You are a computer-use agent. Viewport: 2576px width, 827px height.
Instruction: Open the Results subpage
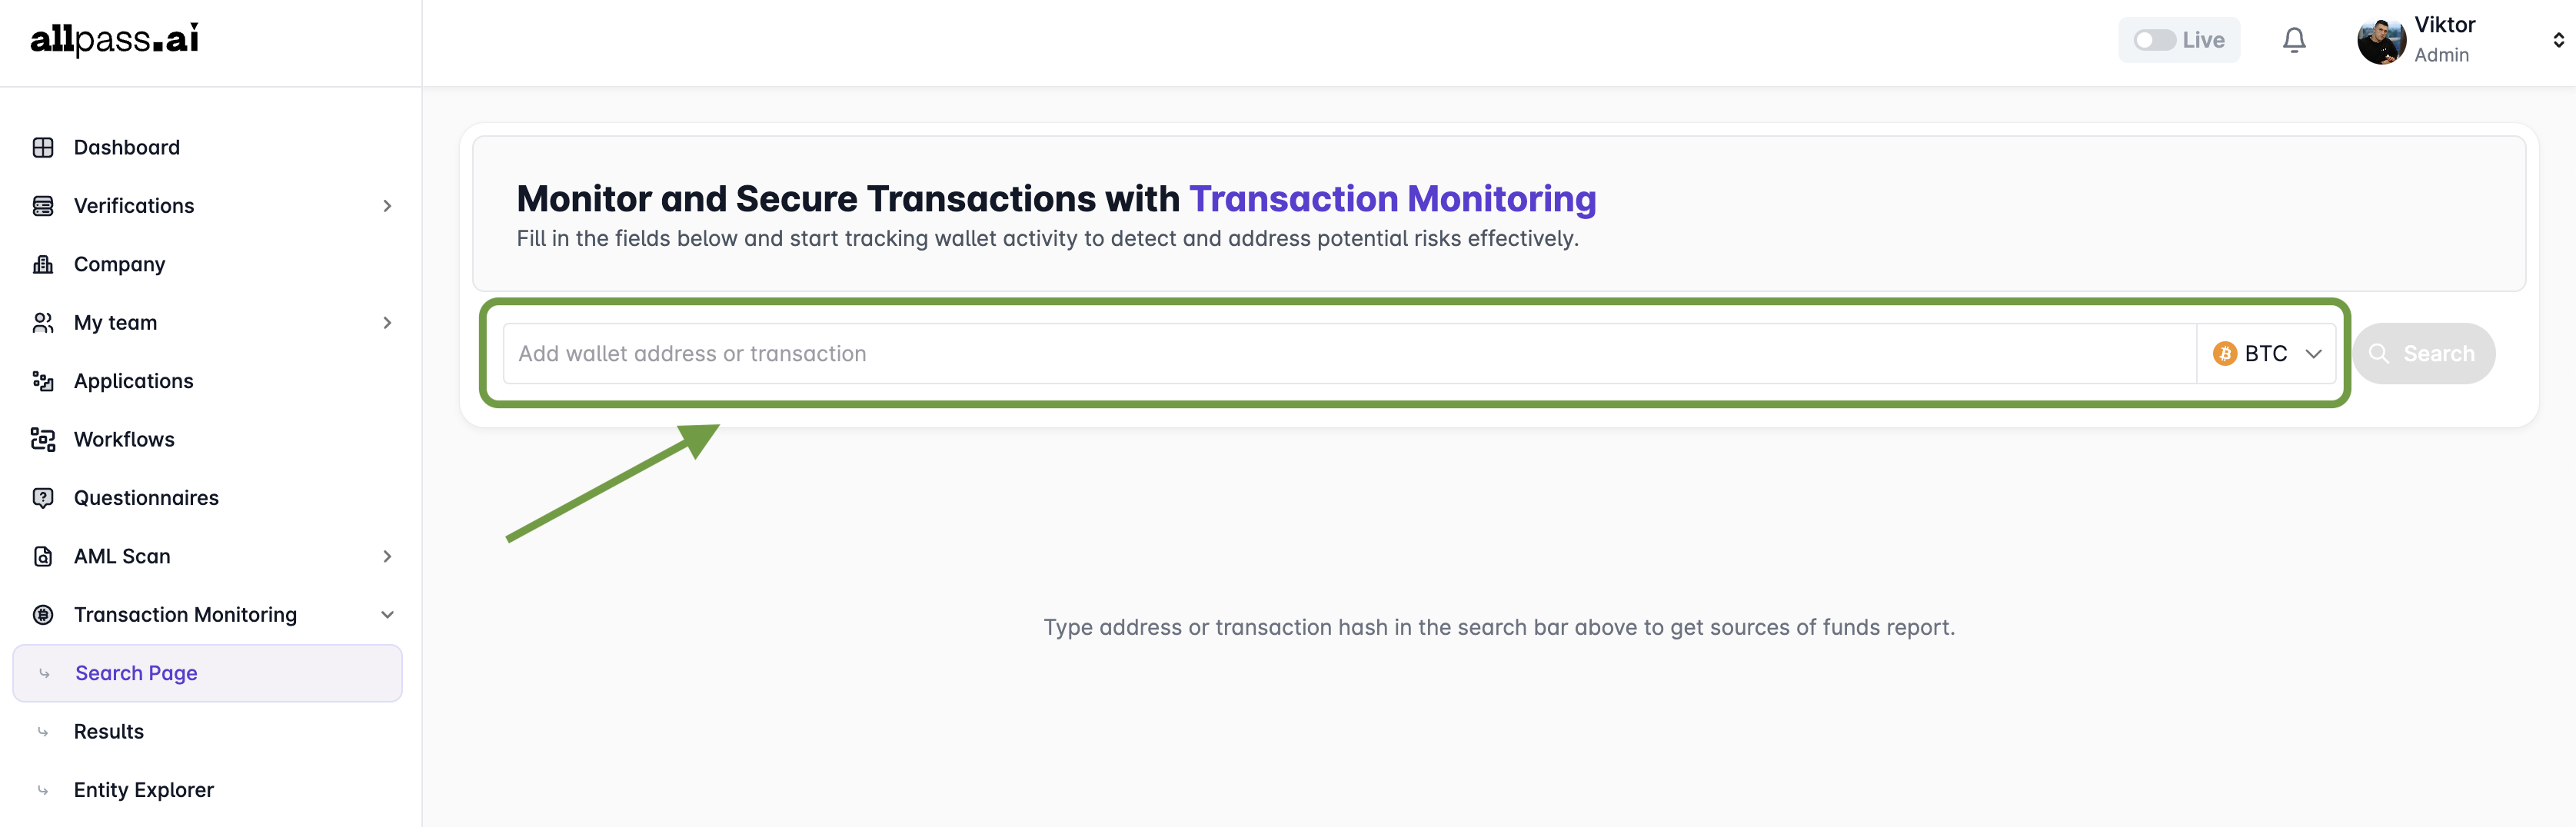pos(109,731)
